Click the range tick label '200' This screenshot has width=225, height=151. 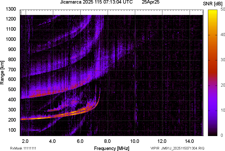(x=12, y=120)
